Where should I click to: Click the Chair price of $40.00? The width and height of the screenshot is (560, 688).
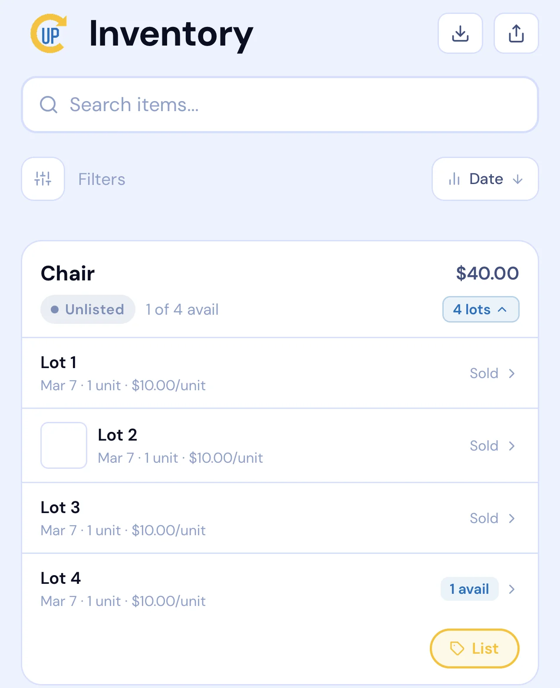click(486, 273)
